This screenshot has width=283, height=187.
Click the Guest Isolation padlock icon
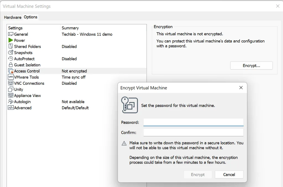pos(11,65)
